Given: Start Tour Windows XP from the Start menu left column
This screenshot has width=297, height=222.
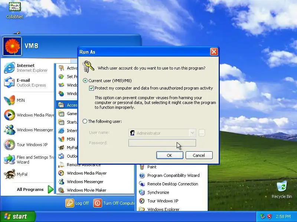Looking at the screenshot, I should (29, 145).
